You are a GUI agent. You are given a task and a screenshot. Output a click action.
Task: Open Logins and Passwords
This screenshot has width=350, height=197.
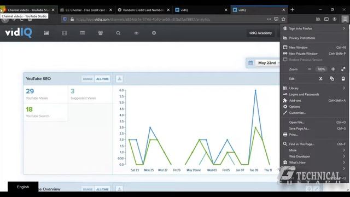314,94
